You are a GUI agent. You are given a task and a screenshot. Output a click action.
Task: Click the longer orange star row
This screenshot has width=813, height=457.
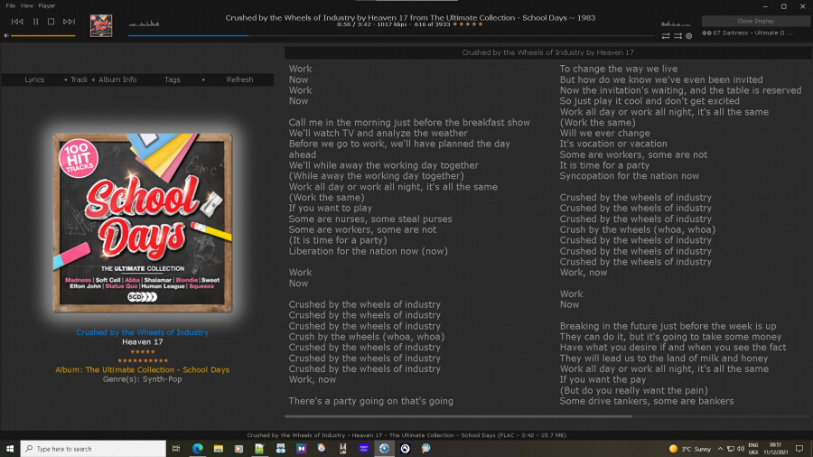(143, 360)
